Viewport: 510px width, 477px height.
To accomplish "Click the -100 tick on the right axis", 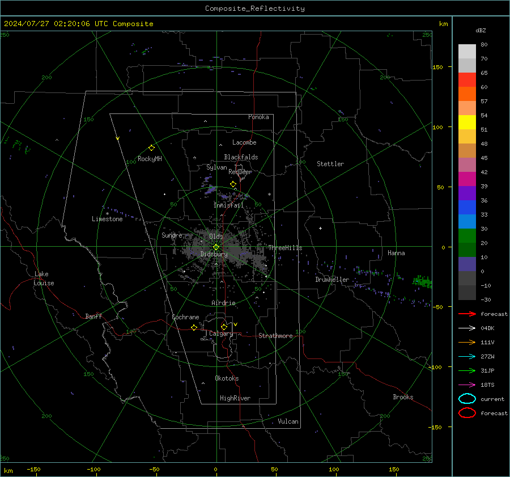I will click(x=435, y=367).
